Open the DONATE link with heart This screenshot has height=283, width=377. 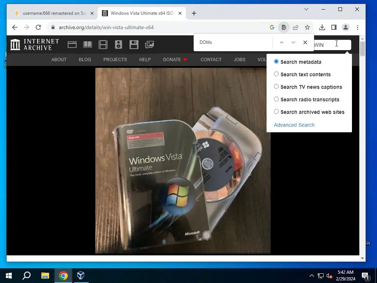(175, 60)
